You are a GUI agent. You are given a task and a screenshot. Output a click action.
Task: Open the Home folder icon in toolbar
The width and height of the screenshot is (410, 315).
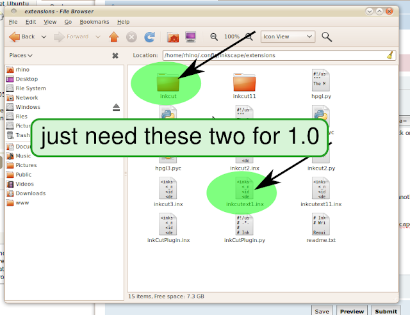pyautogui.click(x=173, y=37)
